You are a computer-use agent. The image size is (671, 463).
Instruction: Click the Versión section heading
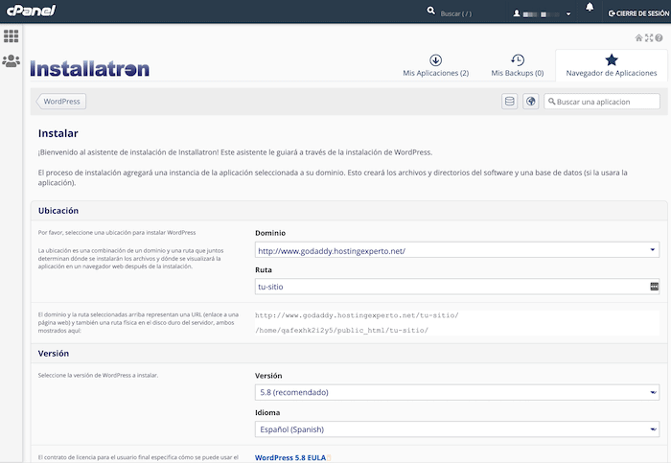point(54,353)
